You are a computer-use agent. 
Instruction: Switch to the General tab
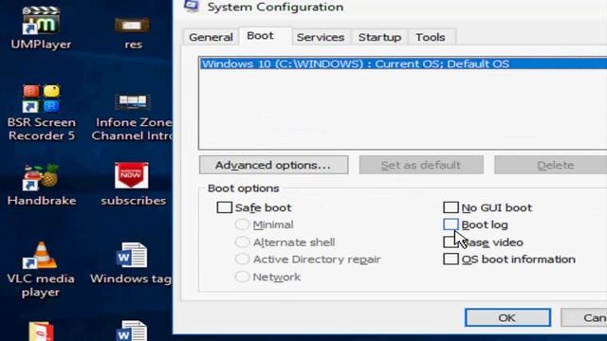pos(211,37)
